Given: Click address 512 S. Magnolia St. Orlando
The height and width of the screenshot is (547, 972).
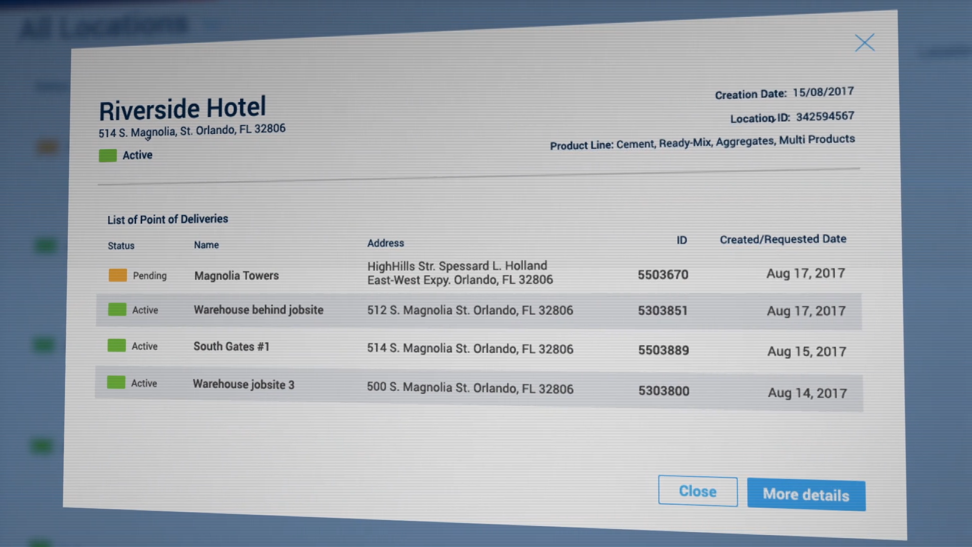Looking at the screenshot, I should pos(470,310).
